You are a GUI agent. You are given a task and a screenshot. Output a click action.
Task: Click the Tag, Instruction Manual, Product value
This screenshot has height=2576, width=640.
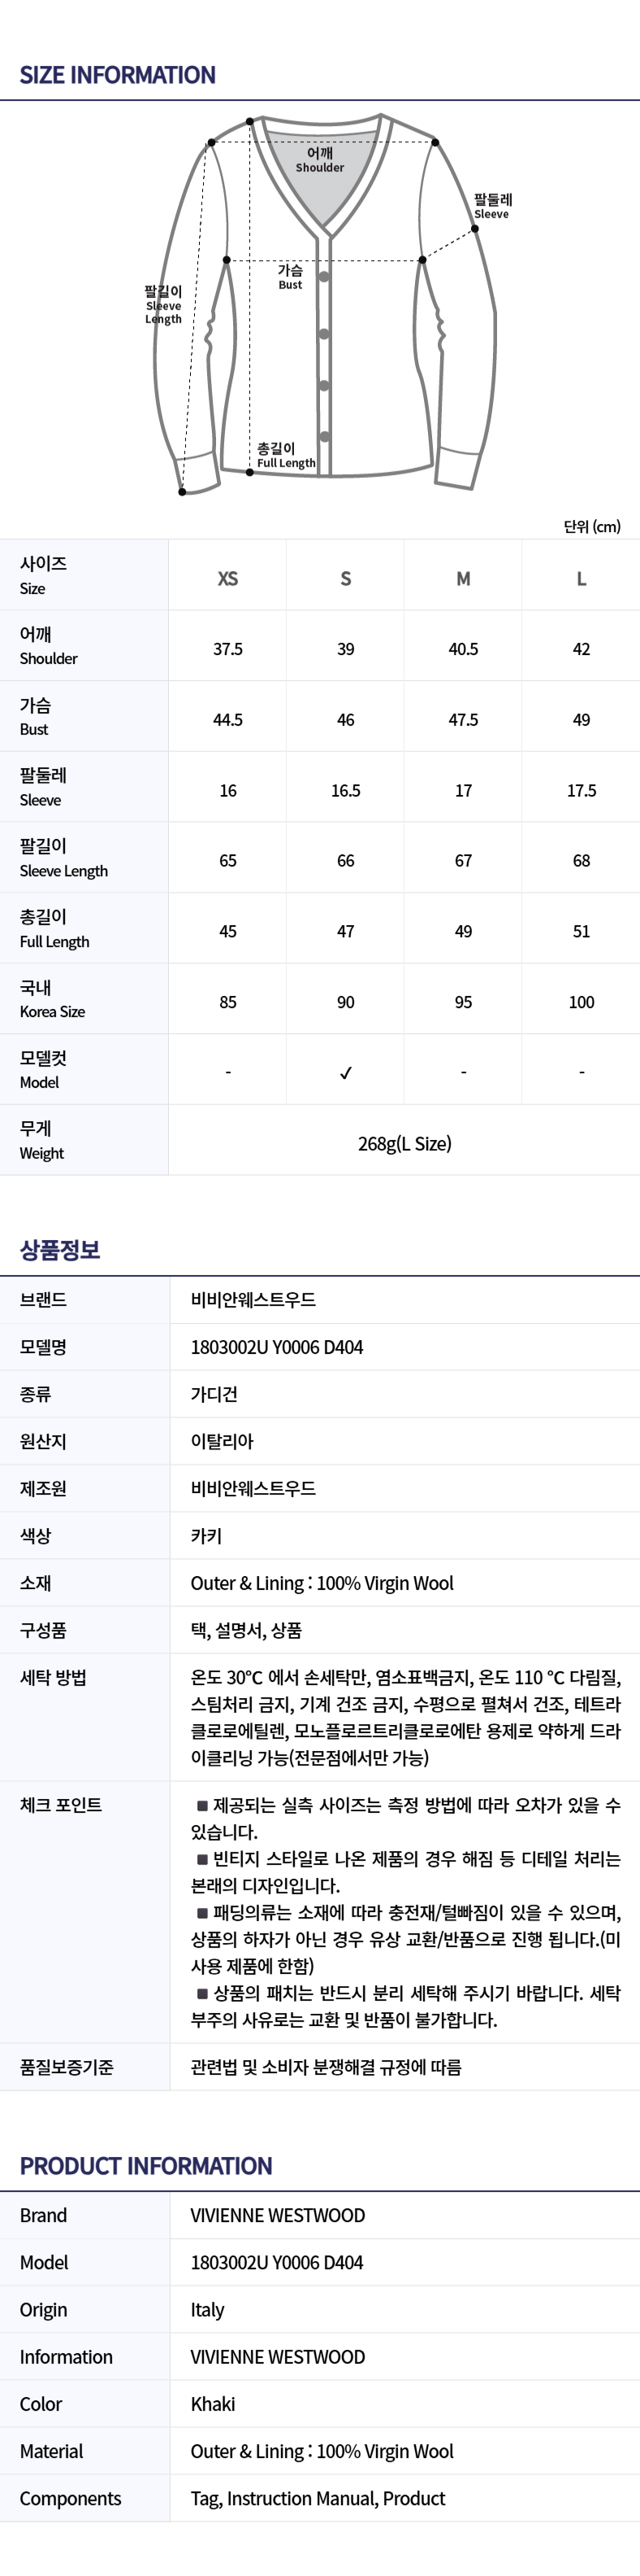click(x=318, y=2498)
